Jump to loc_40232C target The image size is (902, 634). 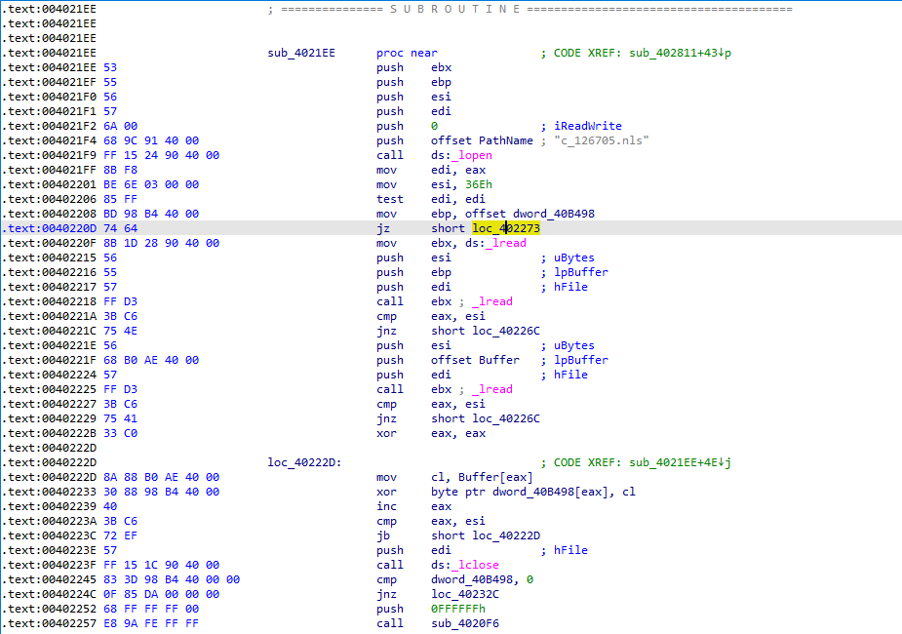click(465, 594)
